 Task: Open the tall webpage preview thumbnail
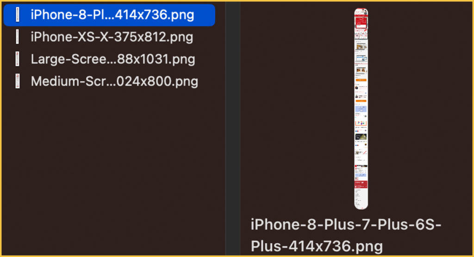click(361, 108)
